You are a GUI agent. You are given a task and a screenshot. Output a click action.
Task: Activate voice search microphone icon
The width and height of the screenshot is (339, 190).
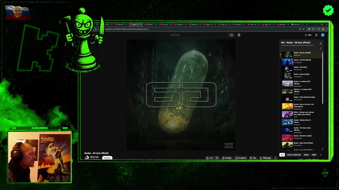point(239,35)
